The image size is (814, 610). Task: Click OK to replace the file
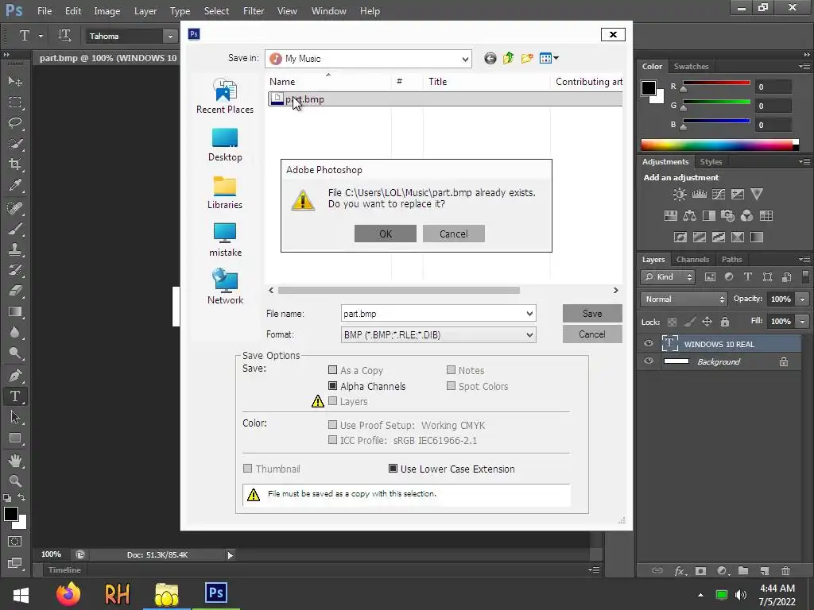click(x=386, y=234)
